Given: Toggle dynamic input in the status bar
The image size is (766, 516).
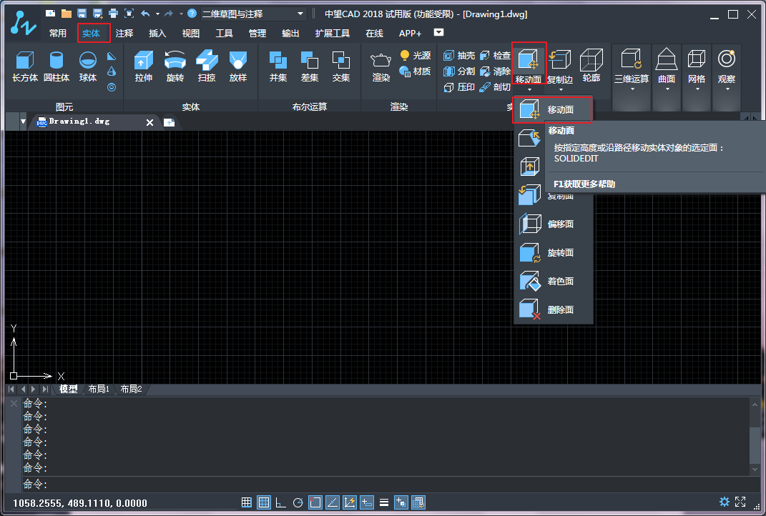Looking at the screenshot, I should tap(366, 502).
